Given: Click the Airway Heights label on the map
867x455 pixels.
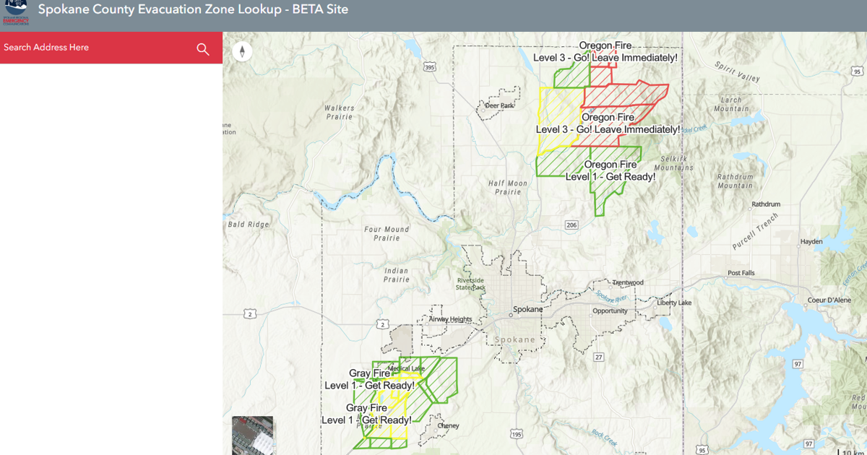Looking at the screenshot, I should [x=450, y=319].
